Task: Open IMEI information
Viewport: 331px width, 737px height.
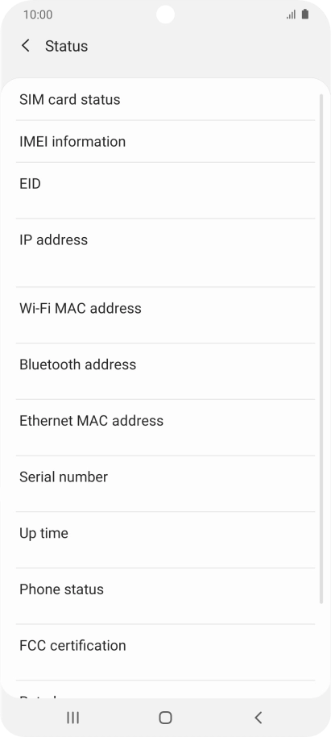Action: (165, 141)
